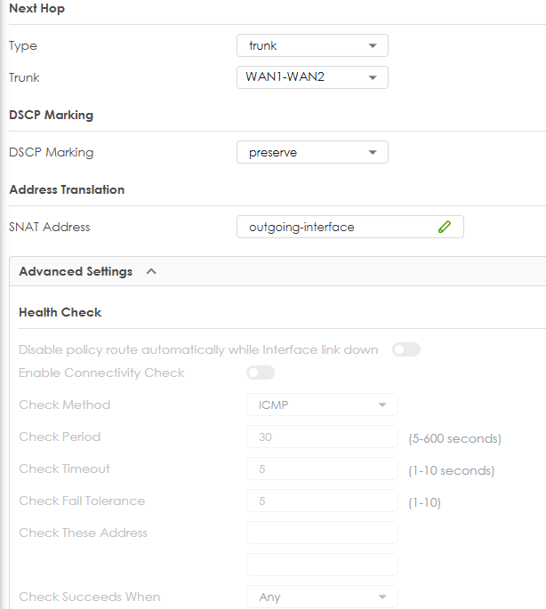
Task: Open the Check Succeeds When dropdown
Action: pos(322,597)
